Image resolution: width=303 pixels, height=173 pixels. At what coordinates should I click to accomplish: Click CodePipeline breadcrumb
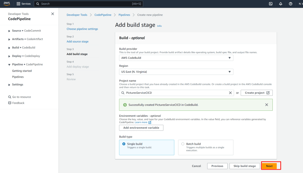coord(103,15)
